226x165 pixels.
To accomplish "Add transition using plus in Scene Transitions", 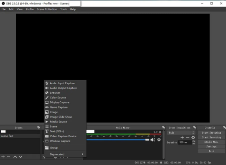I will tap(182, 138).
